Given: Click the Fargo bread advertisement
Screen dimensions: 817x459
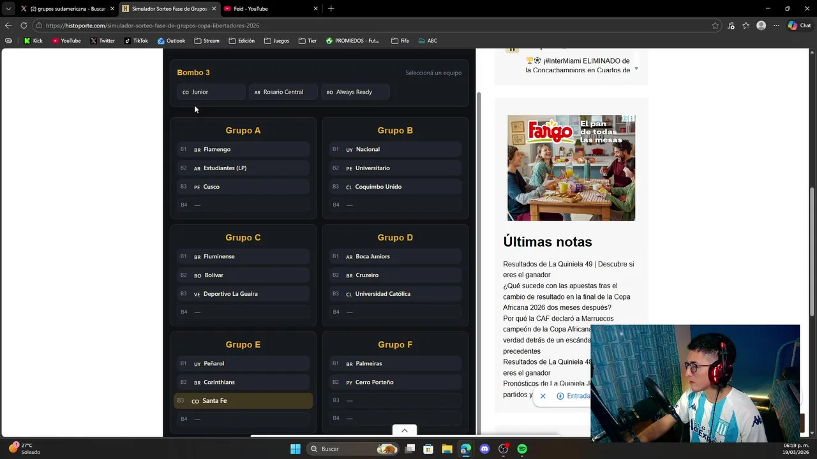Looking at the screenshot, I should pyautogui.click(x=571, y=168).
